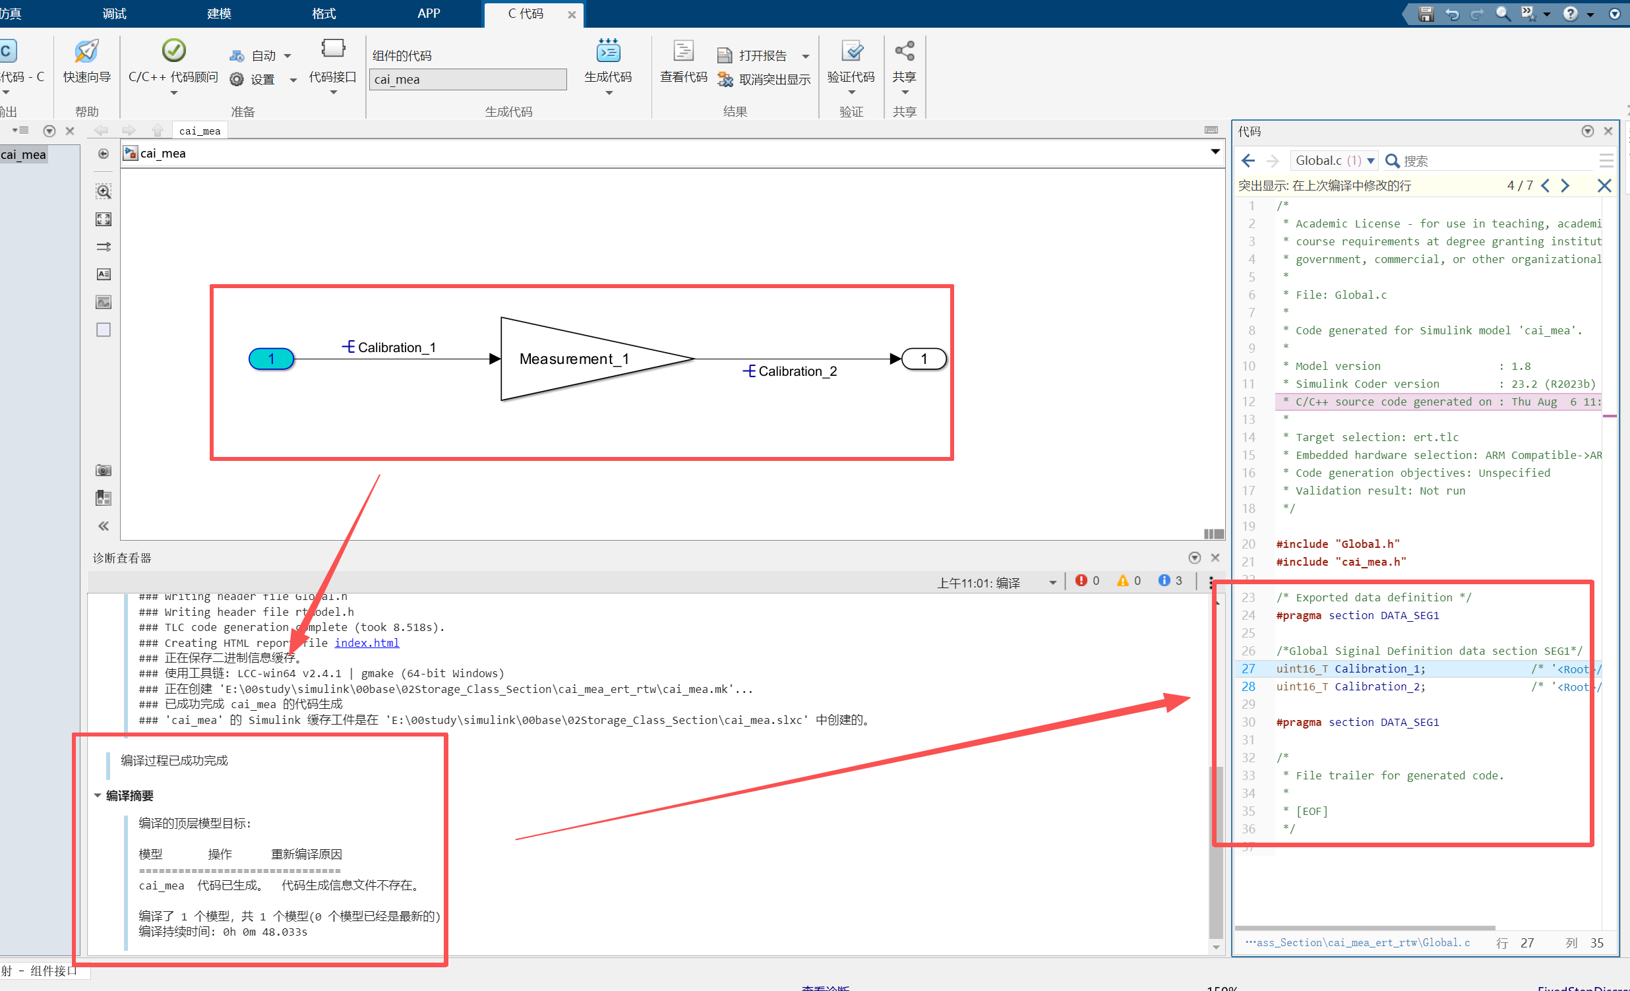The height and width of the screenshot is (991, 1630).
Task: Open 设置 settings in ribbon
Action: [252, 79]
